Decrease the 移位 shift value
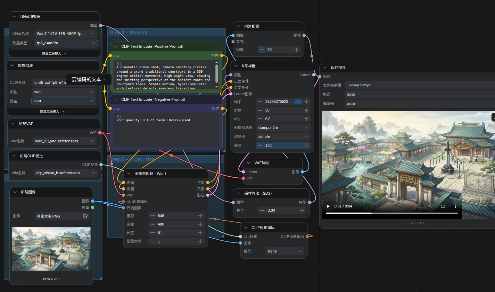 (262, 210)
